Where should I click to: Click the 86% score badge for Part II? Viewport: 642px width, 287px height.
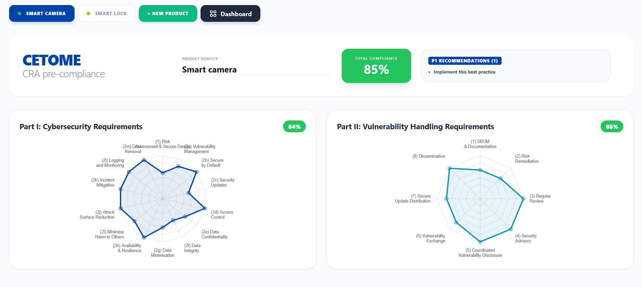(611, 127)
